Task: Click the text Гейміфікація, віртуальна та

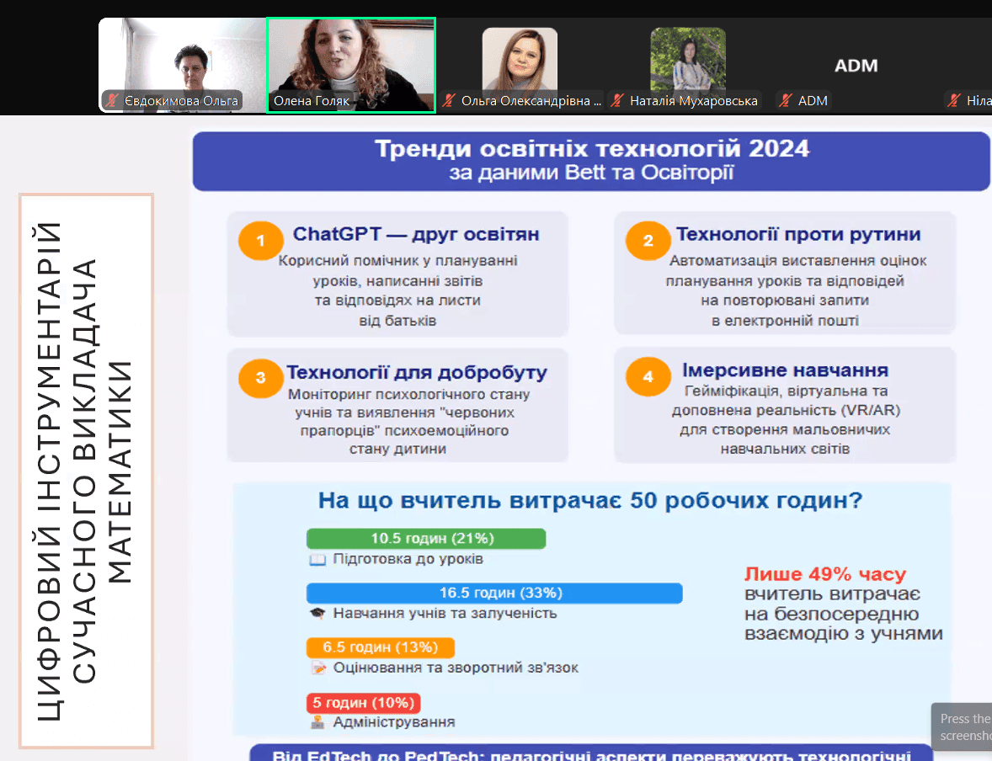Action: [786, 391]
